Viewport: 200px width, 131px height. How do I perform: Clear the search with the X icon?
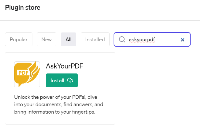pyautogui.click(x=183, y=40)
